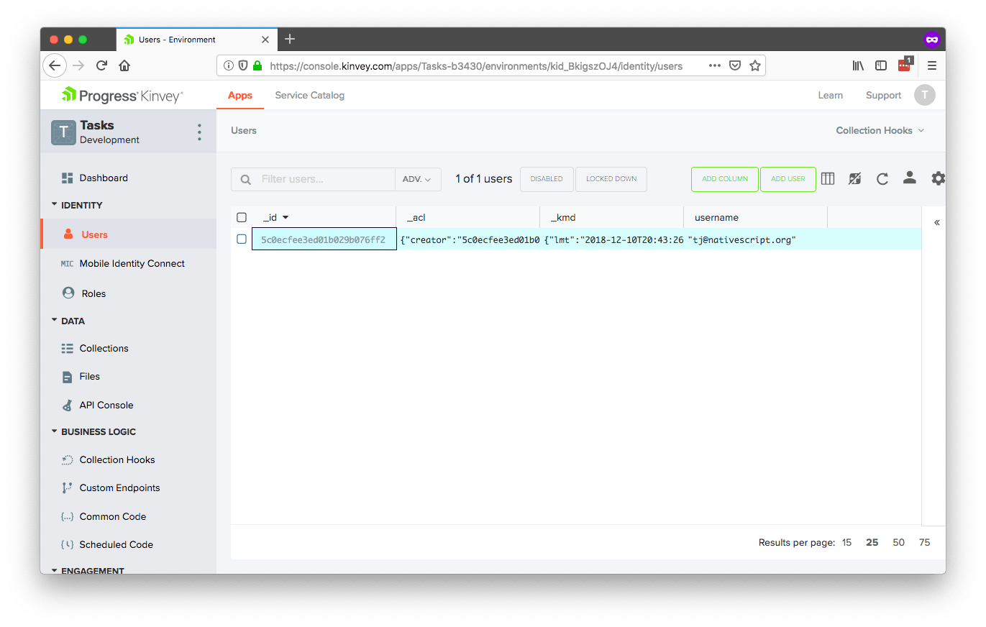
Task: Open the user settings gear icon
Action: point(938,178)
